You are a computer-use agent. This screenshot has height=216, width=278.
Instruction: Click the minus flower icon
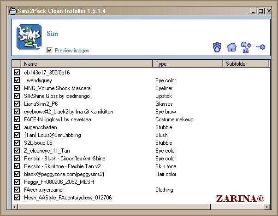261,47
